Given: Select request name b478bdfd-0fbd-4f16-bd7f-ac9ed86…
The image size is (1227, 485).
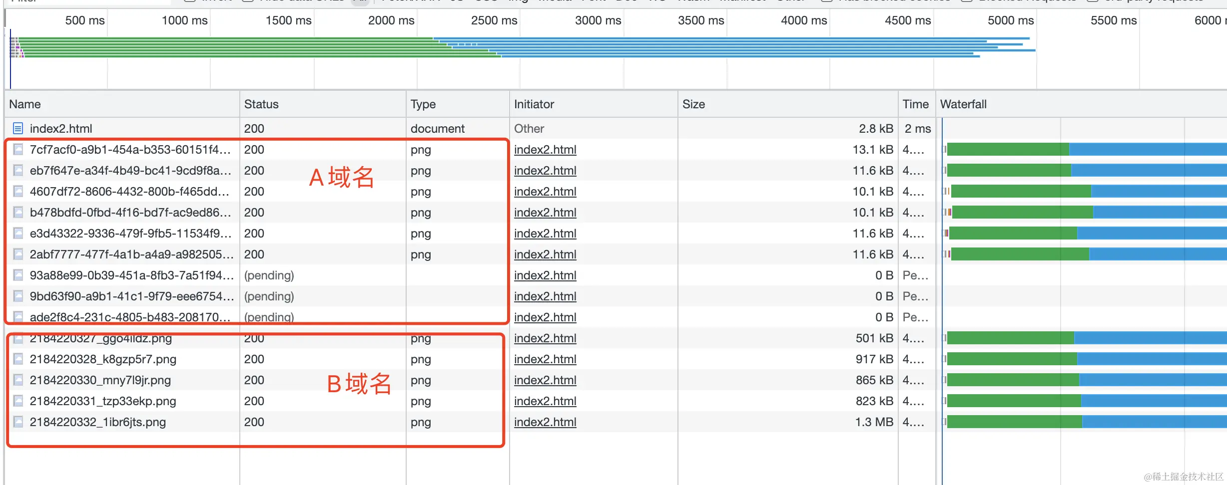Looking at the screenshot, I should (130, 213).
